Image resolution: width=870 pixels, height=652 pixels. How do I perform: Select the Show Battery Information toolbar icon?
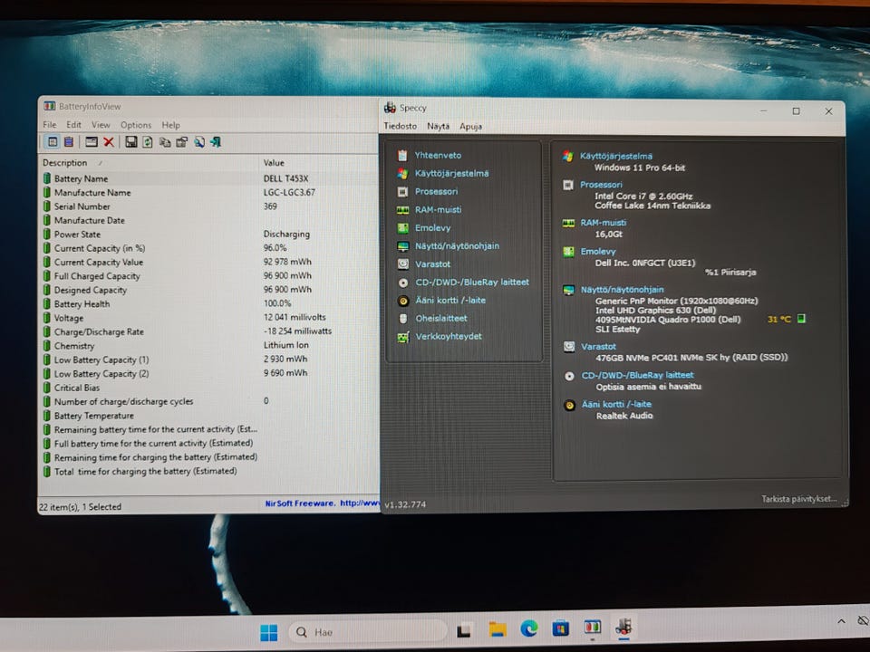(53, 142)
